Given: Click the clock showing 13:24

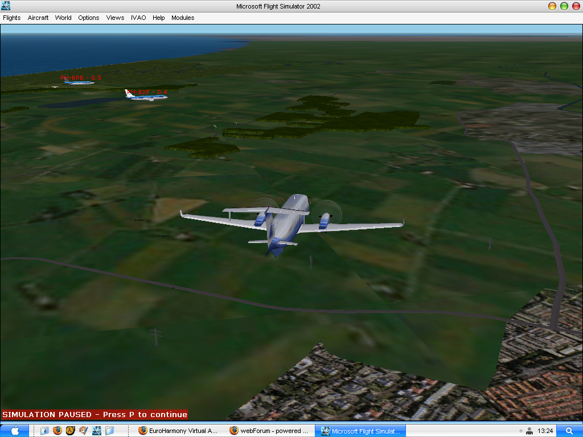Looking at the screenshot, I should click(x=545, y=431).
